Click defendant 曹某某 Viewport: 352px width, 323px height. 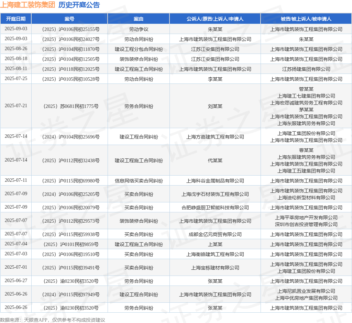306,150
